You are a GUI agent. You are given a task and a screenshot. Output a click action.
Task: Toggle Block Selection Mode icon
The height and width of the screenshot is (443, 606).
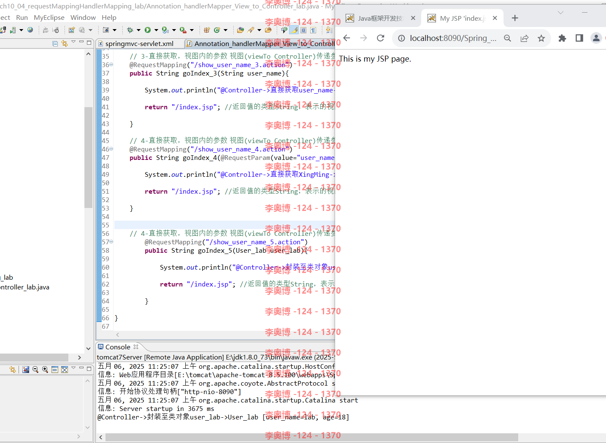pyautogui.click(x=303, y=30)
